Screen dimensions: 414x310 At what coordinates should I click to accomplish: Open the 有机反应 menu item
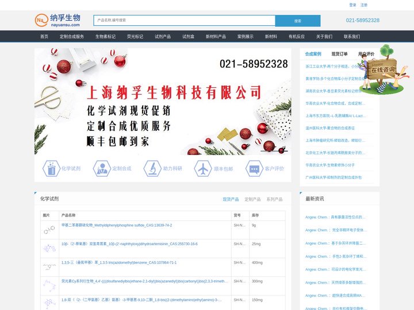[297, 37]
